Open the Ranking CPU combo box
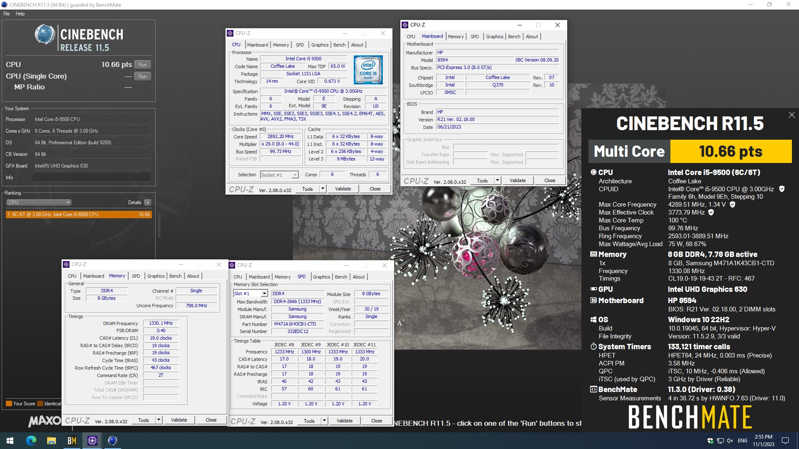799x449 pixels. tap(39, 202)
